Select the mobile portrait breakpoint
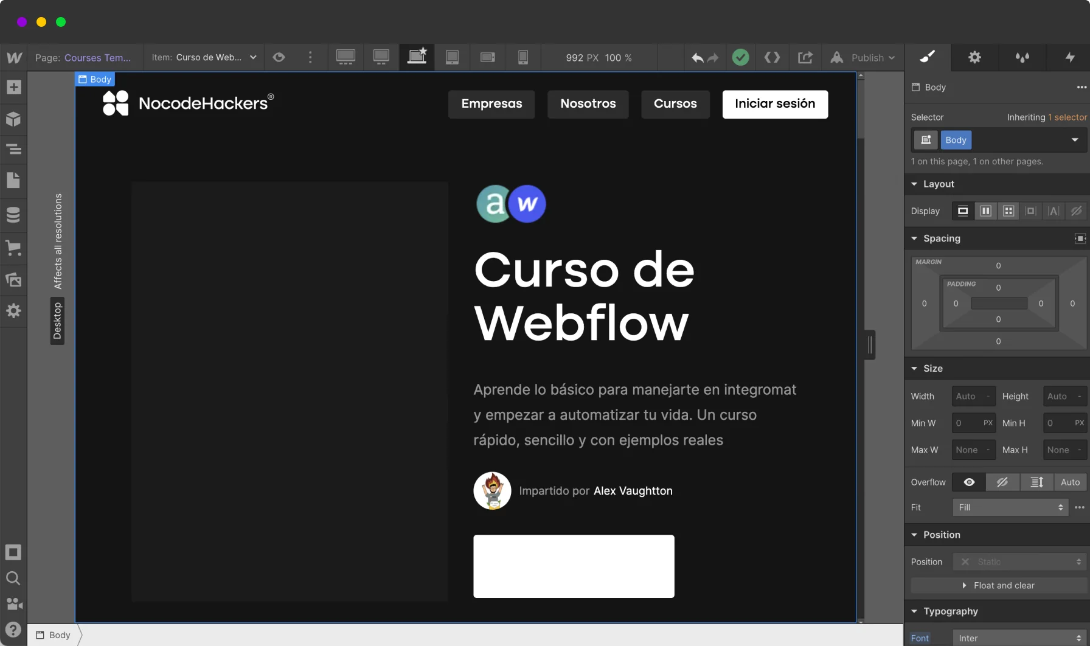This screenshot has width=1090, height=657. click(522, 57)
